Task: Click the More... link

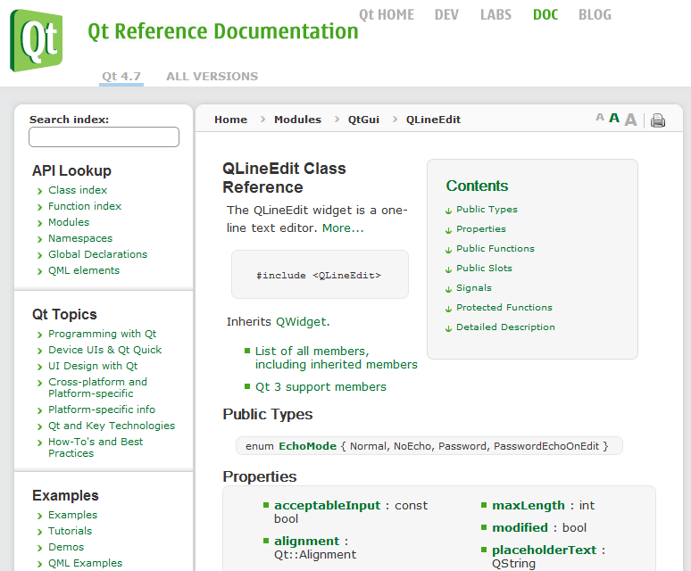Action: coord(343,228)
